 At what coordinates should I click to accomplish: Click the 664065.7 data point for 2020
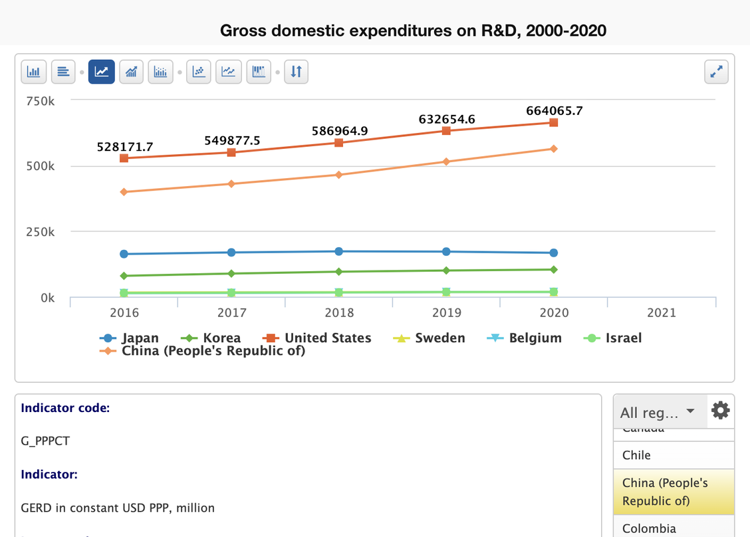pos(554,122)
